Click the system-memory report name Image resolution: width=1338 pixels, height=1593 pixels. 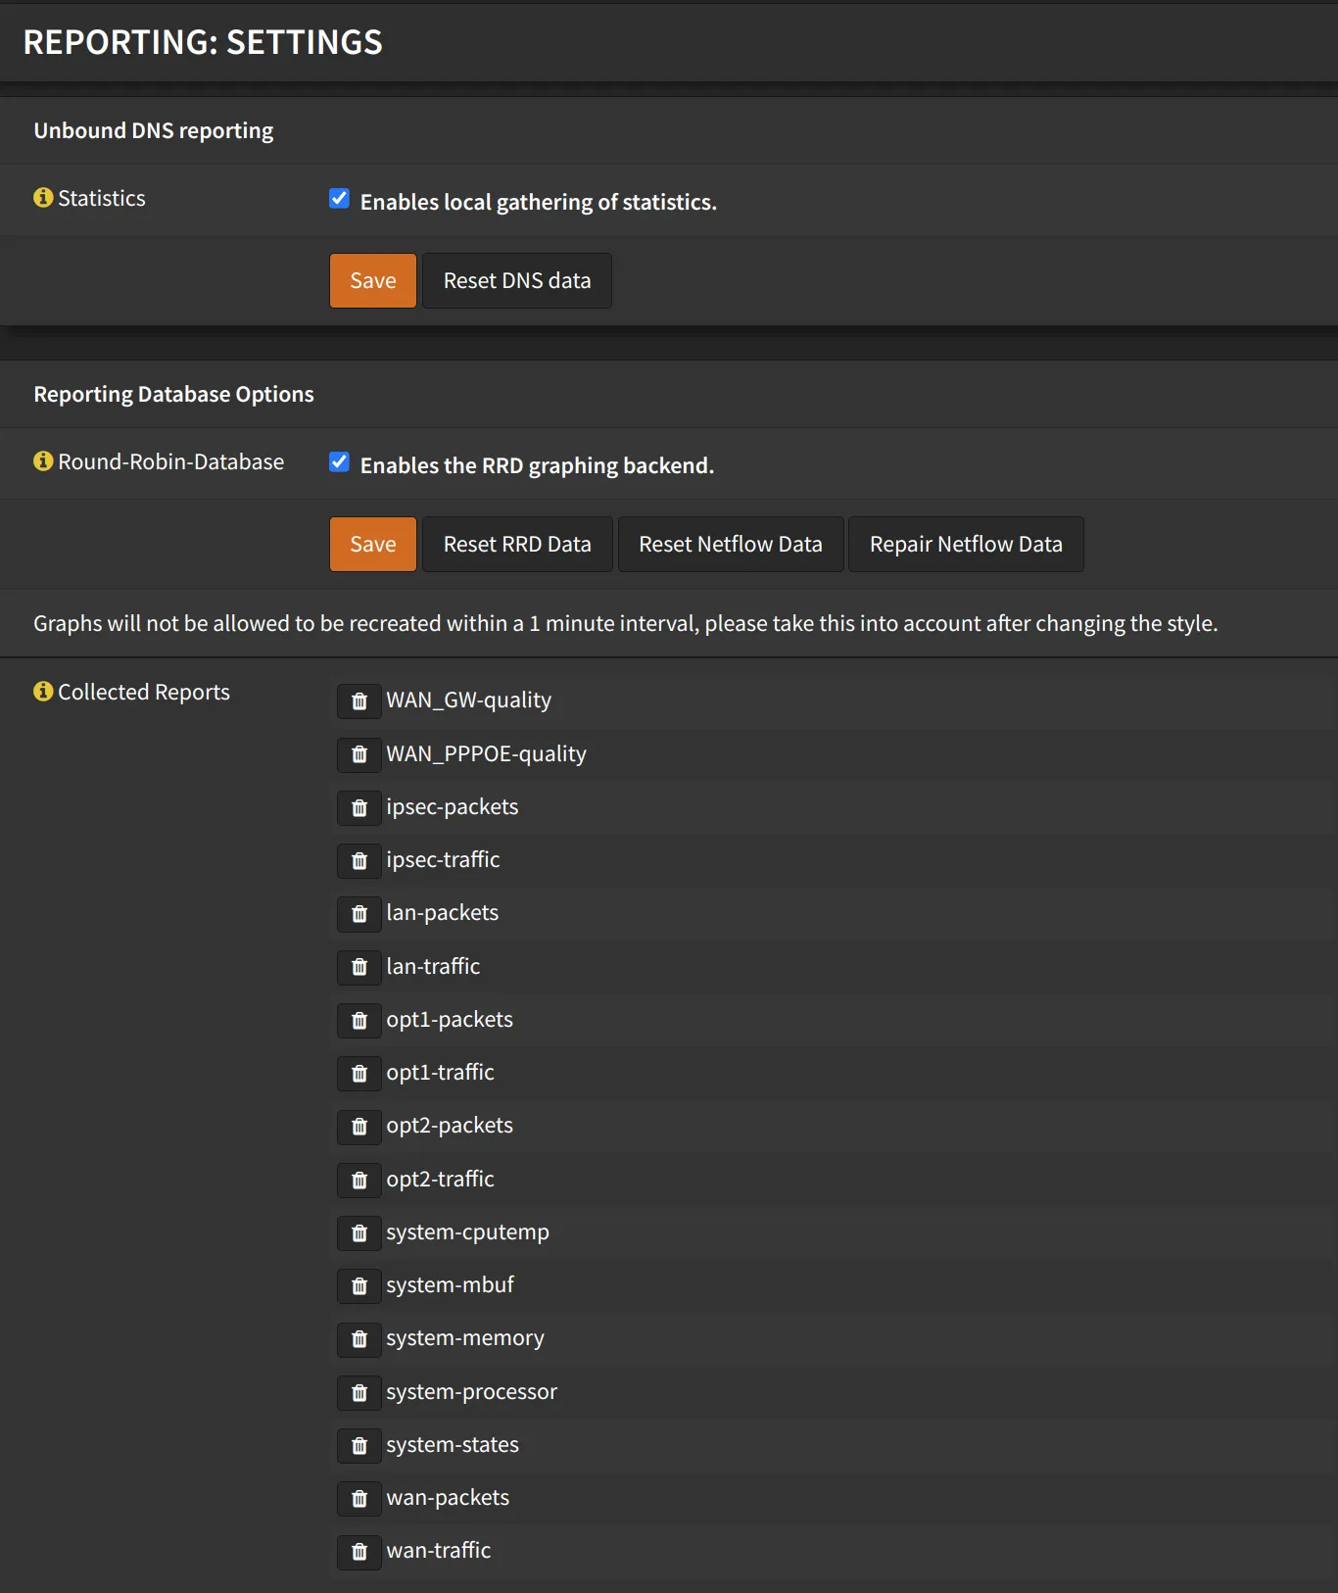point(465,1338)
